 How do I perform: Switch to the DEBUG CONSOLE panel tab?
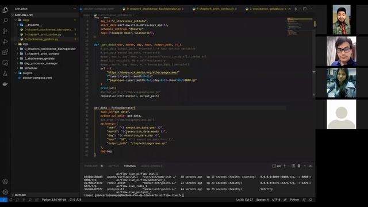[152, 166]
